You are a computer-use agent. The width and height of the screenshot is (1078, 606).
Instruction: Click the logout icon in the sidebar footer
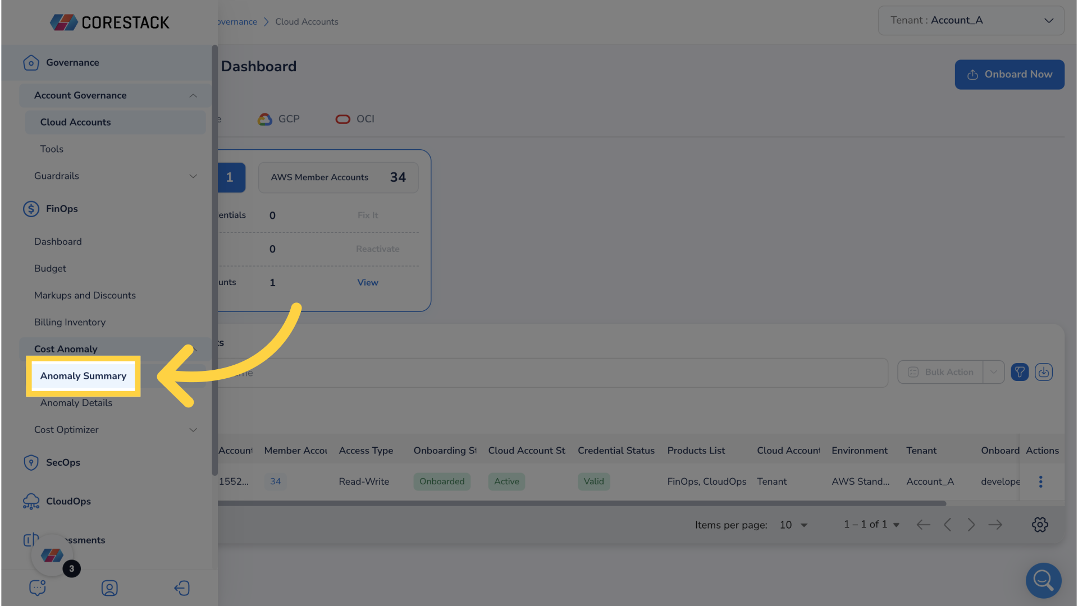tap(182, 588)
